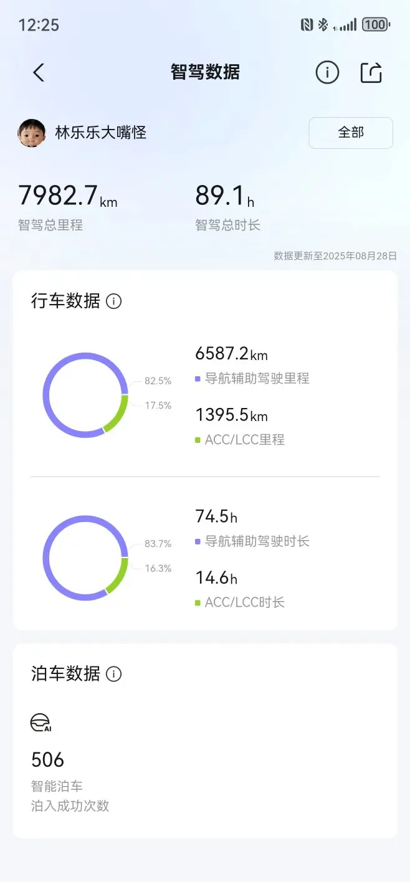Tap the battery indicator icon

coord(376,25)
